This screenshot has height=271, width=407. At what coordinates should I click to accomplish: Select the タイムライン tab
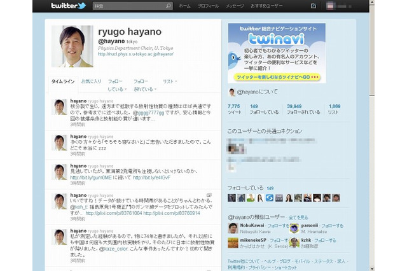[x=63, y=81]
